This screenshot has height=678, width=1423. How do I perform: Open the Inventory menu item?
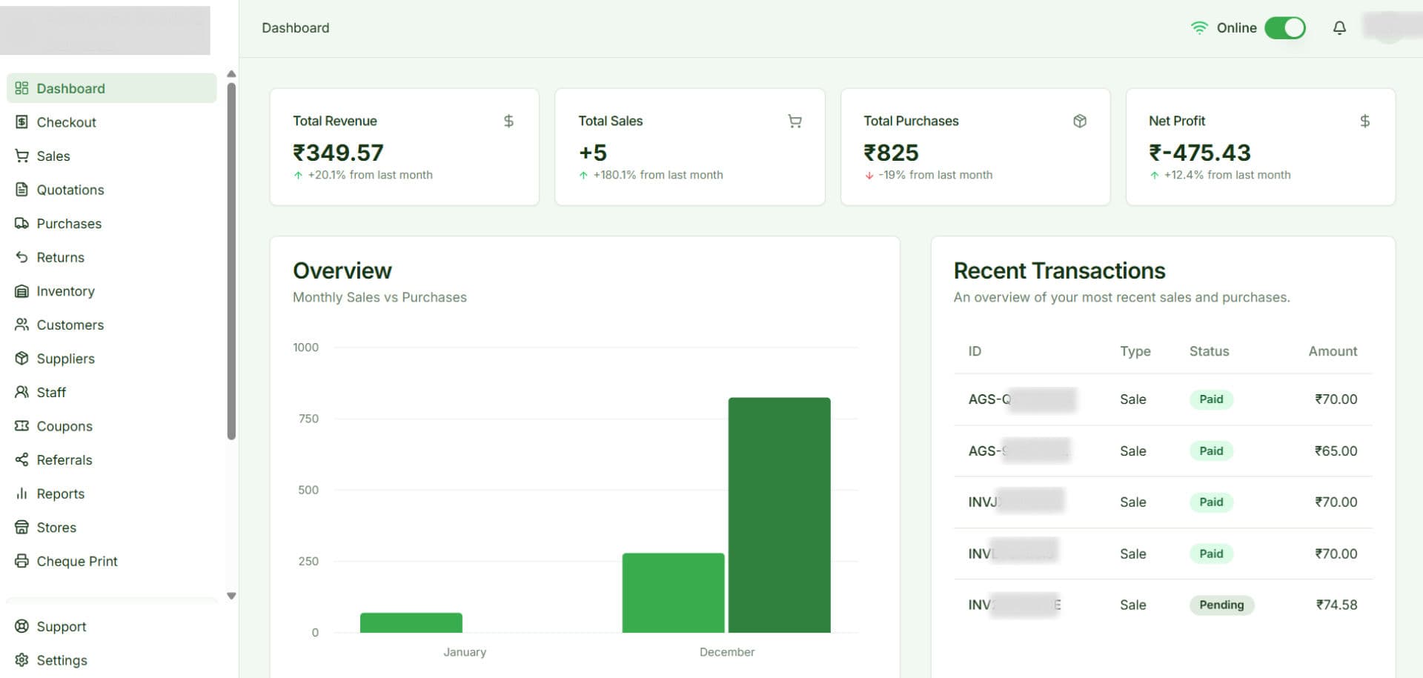(x=65, y=291)
